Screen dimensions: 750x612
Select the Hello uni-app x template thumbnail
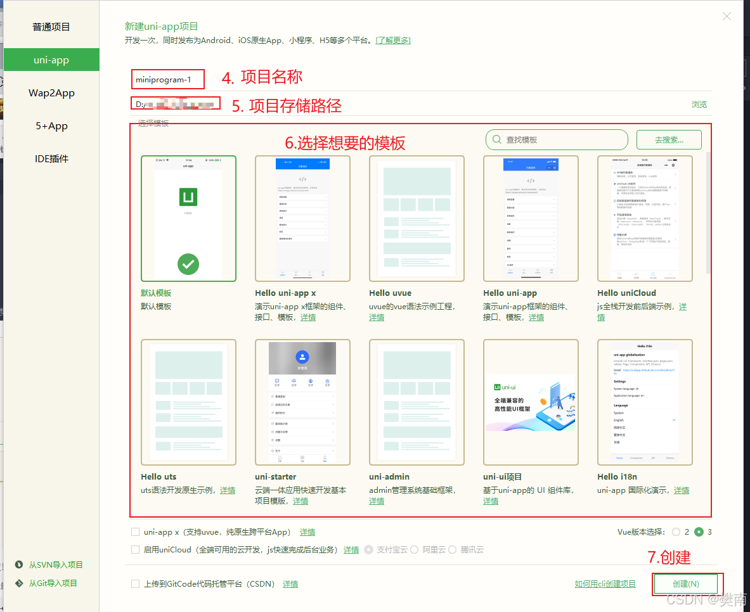pos(302,219)
